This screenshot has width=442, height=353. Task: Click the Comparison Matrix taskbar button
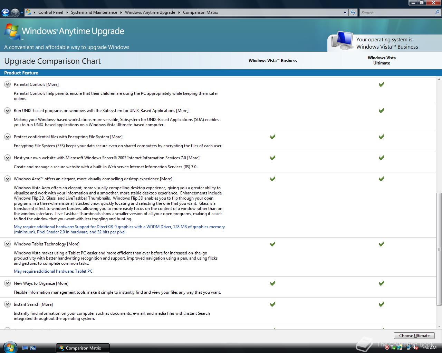pos(83,348)
